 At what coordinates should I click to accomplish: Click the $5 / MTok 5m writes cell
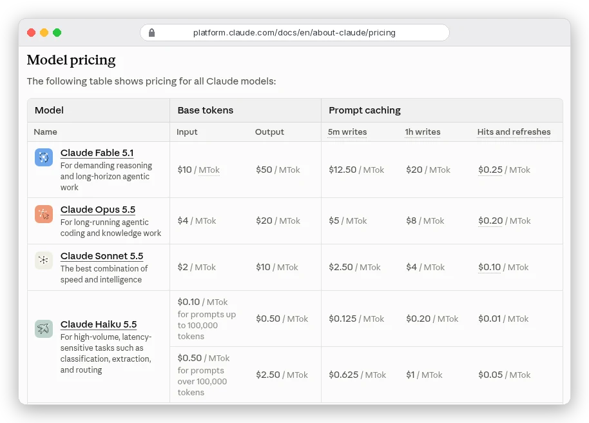click(348, 221)
